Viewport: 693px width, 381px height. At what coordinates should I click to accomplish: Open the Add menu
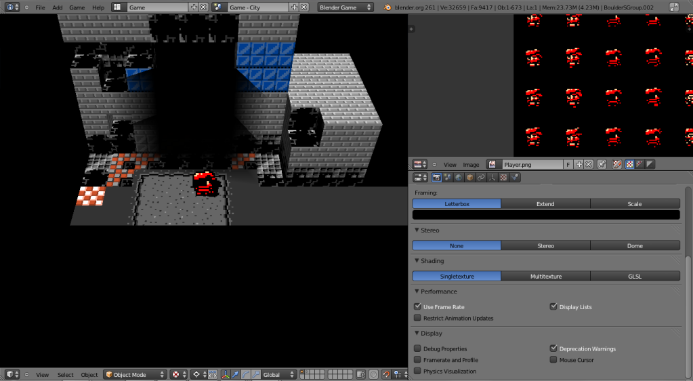click(x=58, y=7)
